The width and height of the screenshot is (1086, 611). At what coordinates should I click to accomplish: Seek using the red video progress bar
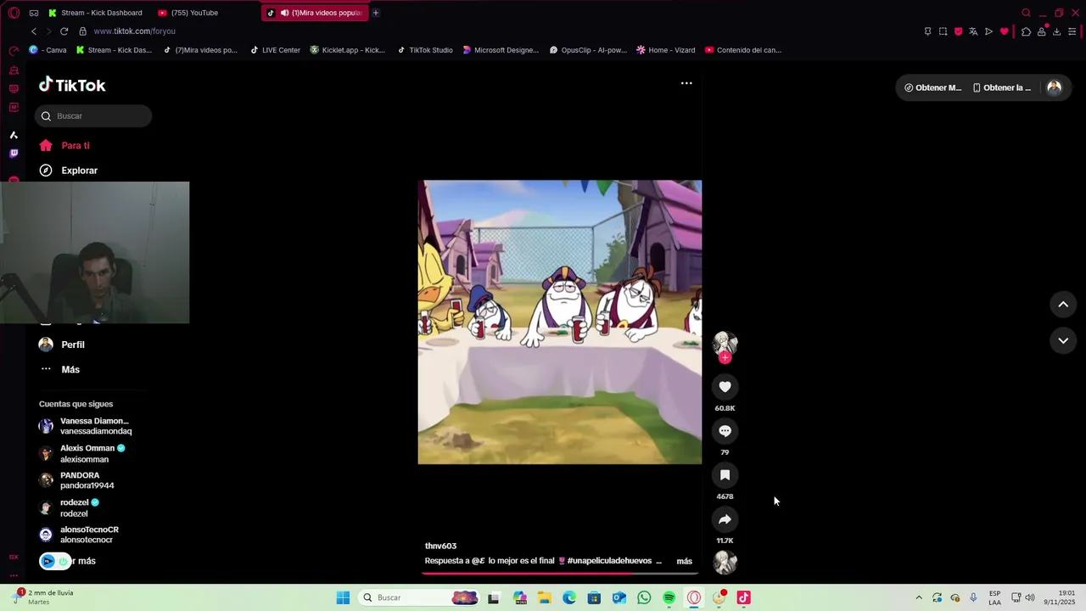560,573
